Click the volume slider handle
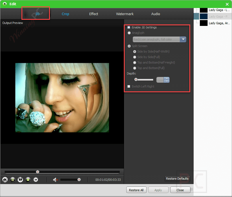232x197 pixels. pyautogui.click(x=79, y=180)
